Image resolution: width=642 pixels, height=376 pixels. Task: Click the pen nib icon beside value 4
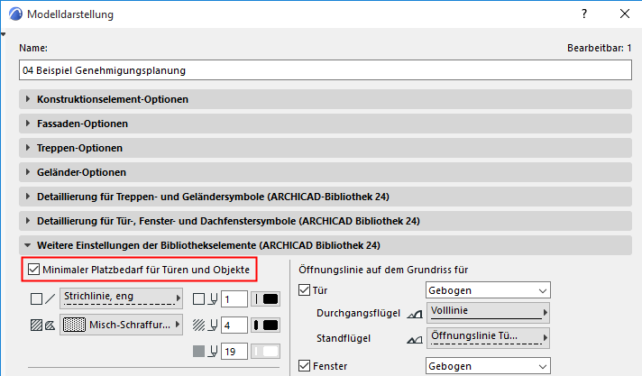(213, 326)
